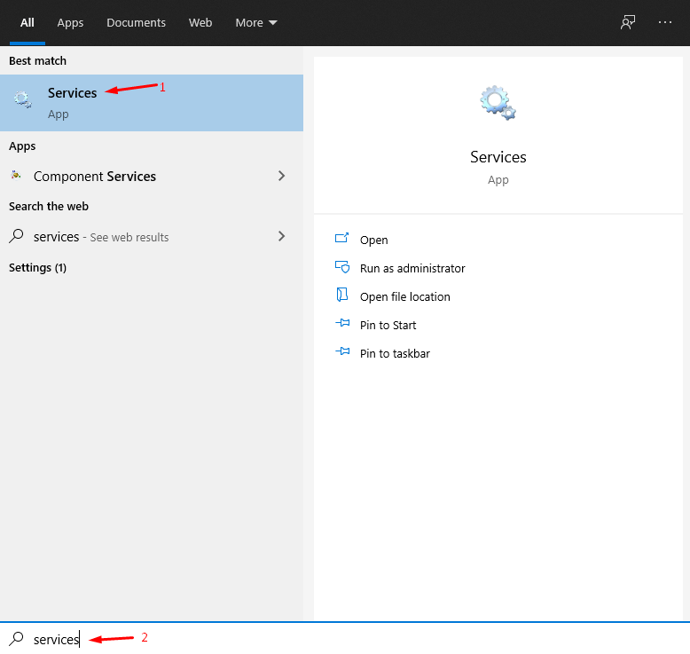
Task: Select the Web filter tab
Action: (x=200, y=22)
